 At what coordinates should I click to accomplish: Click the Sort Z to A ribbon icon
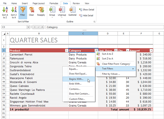click(x=14, y=13)
